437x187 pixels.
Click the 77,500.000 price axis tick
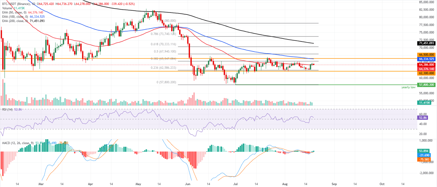pyautogui.click(x=426, y=25)
